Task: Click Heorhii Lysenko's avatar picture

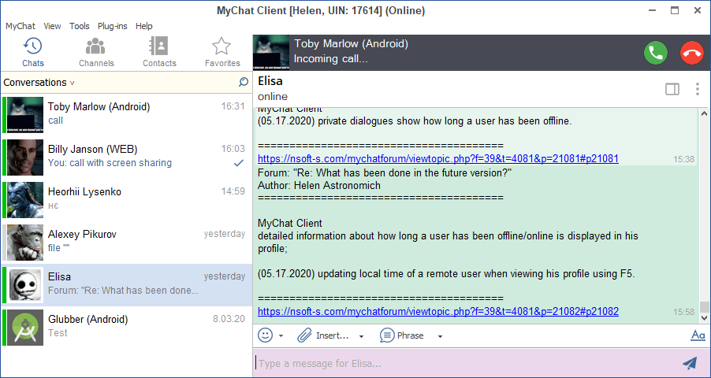Action: tap(25, 200)
